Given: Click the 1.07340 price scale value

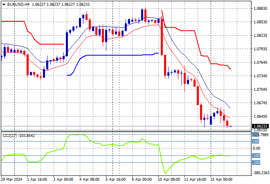Looking at the screenshot, I should tap(260, 76).
